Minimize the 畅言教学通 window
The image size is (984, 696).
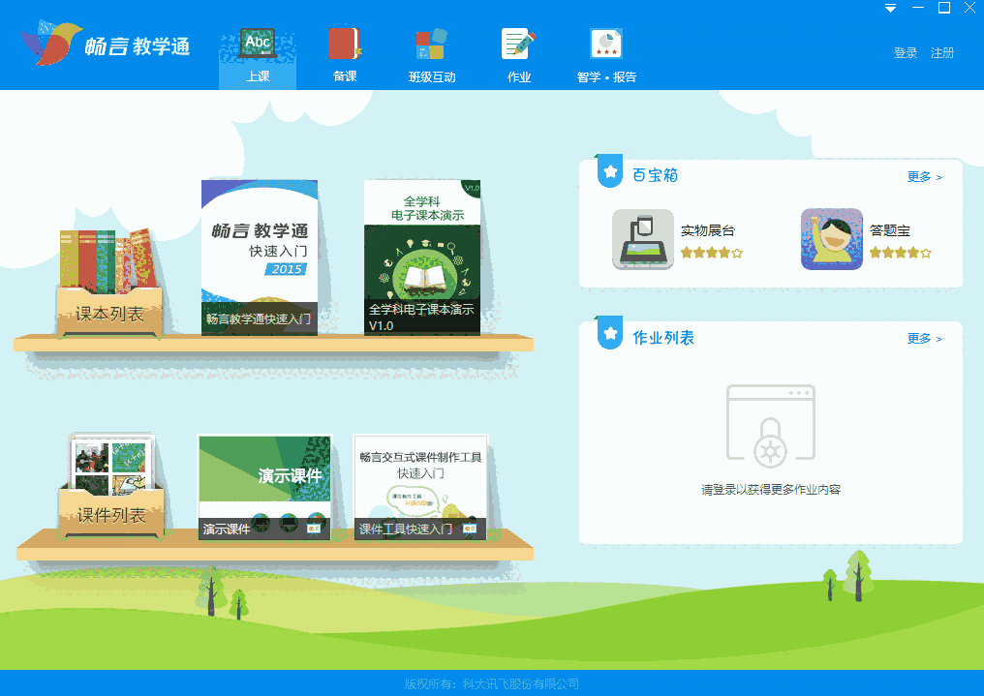[x=918, y=8]
